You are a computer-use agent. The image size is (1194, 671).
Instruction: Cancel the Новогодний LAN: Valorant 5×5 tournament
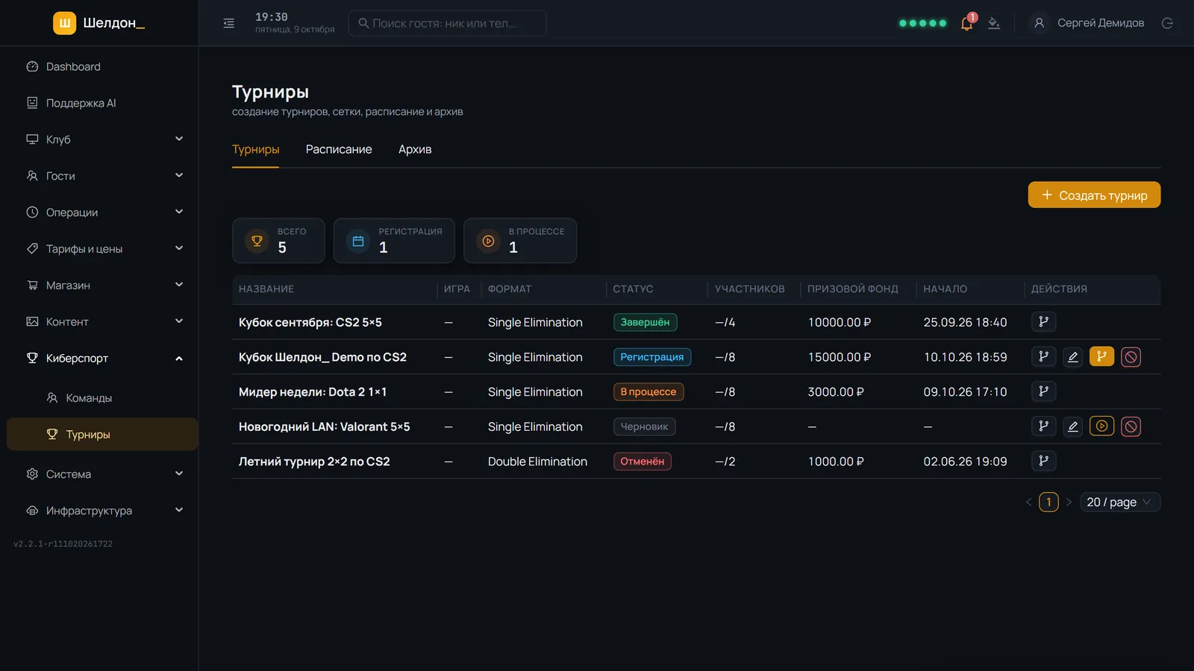tap(1131, 426)
